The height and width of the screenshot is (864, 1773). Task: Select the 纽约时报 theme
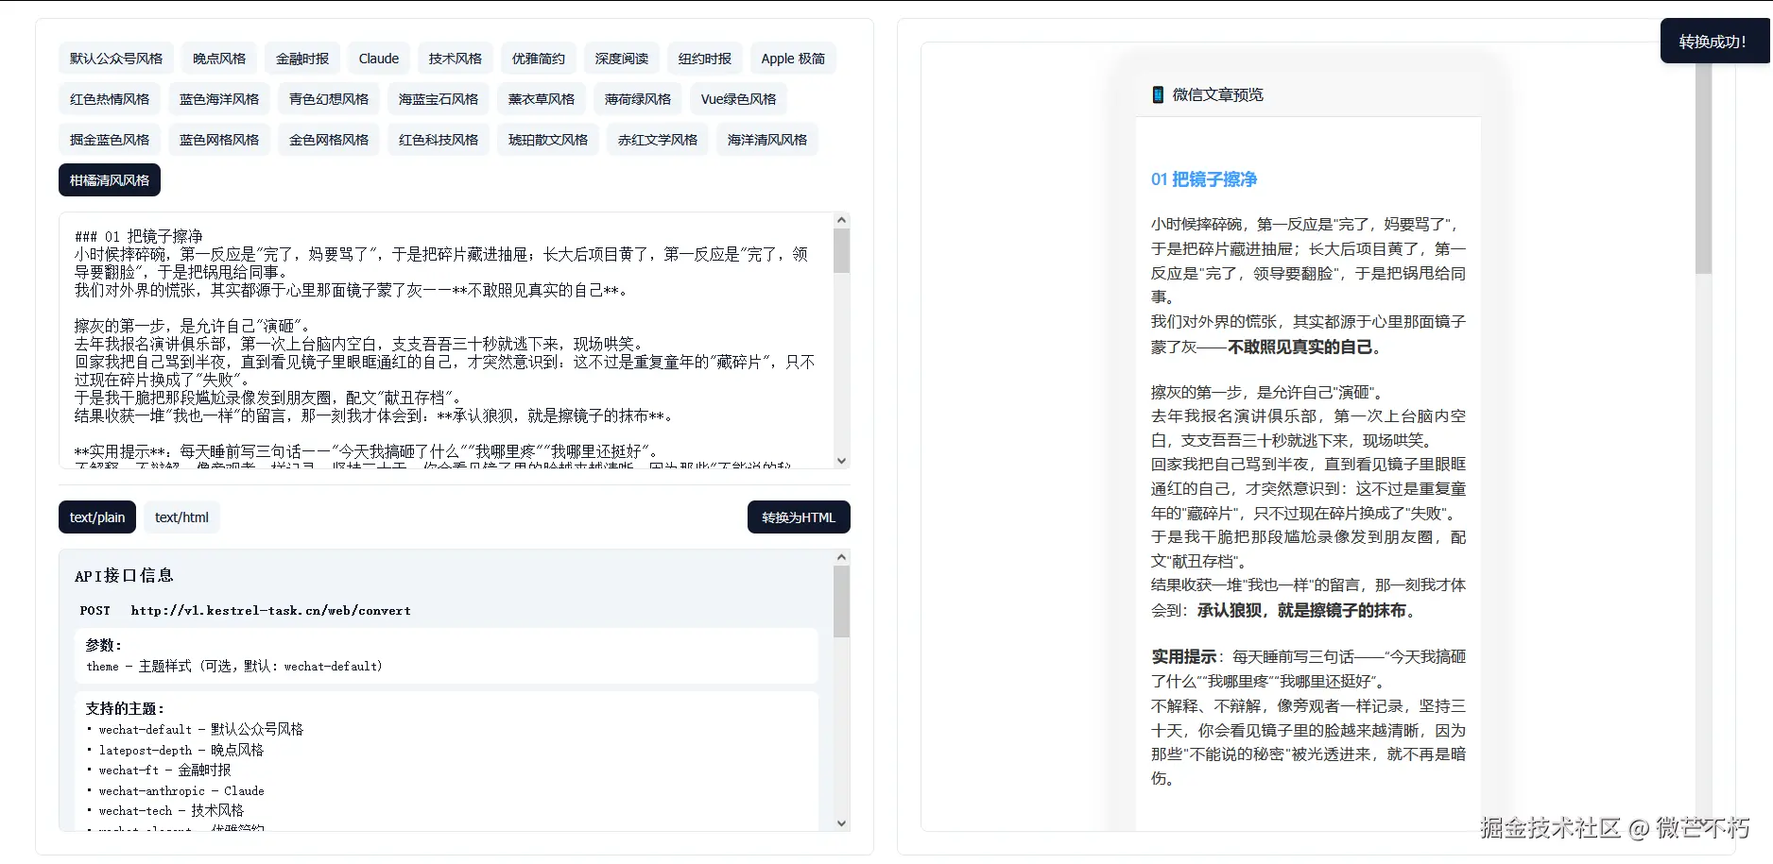click(x=705, y=59)
